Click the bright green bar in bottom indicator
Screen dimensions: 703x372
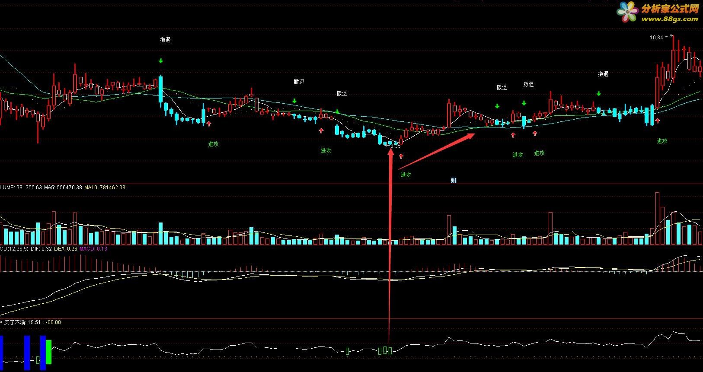49,352
